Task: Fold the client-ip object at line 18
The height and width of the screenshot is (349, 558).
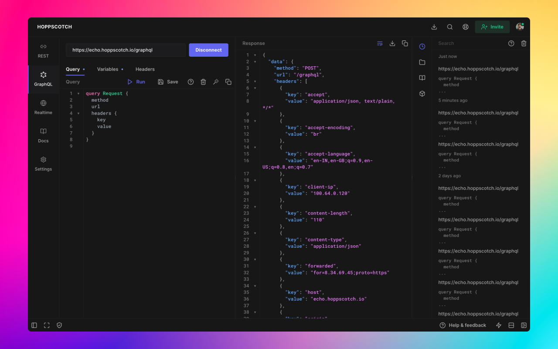Action: [255, 180]
